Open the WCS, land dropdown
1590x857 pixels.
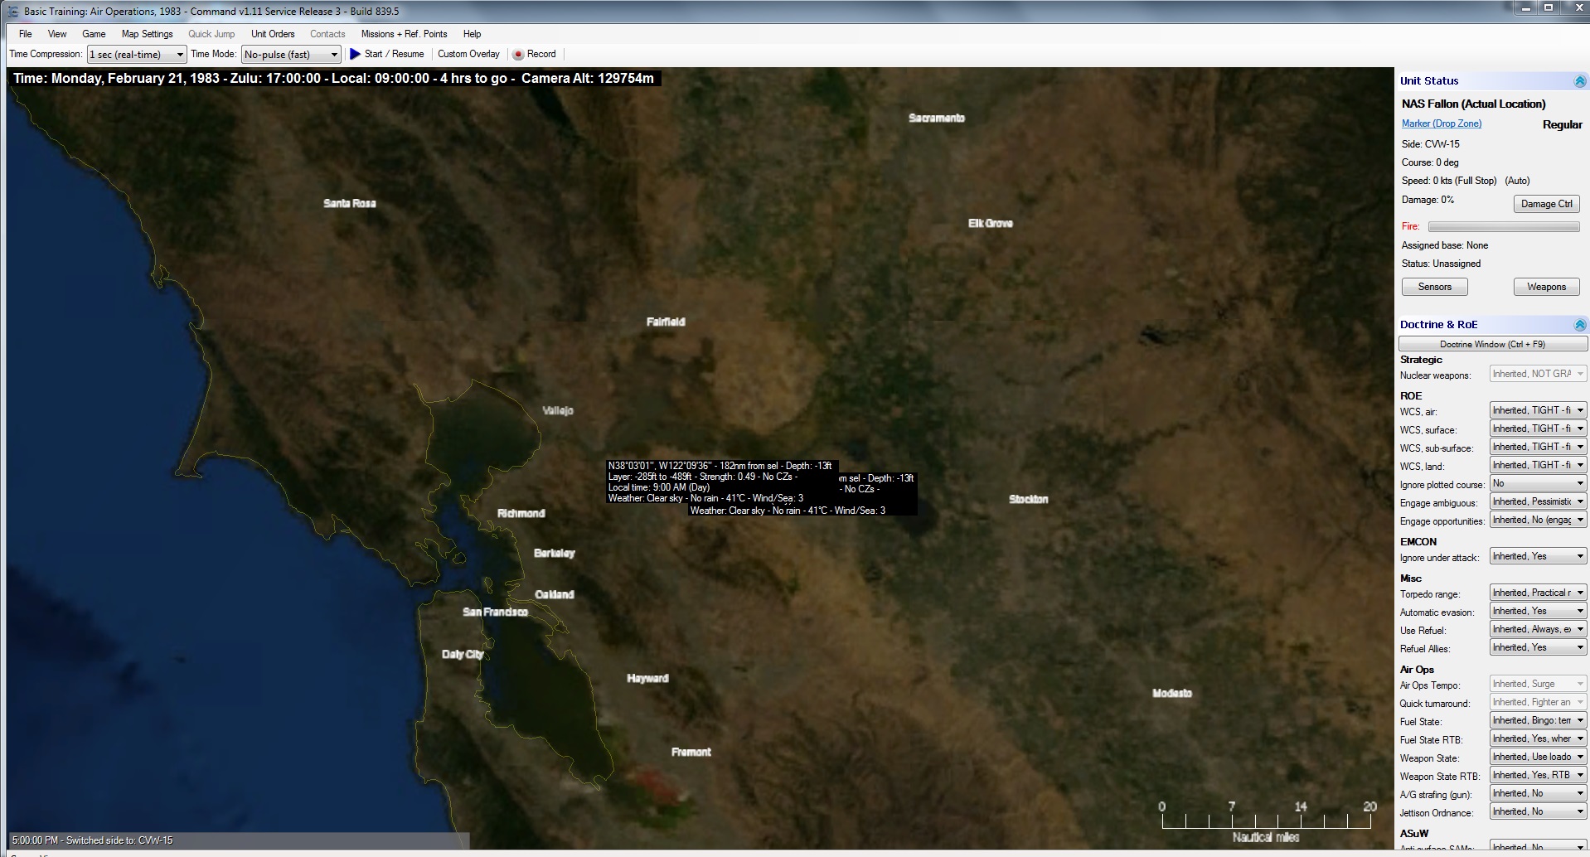click(x=1538, y=465)
